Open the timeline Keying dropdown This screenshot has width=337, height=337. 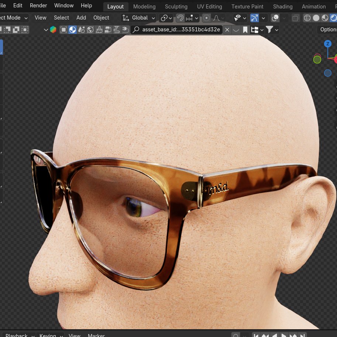tap(51, 335)
